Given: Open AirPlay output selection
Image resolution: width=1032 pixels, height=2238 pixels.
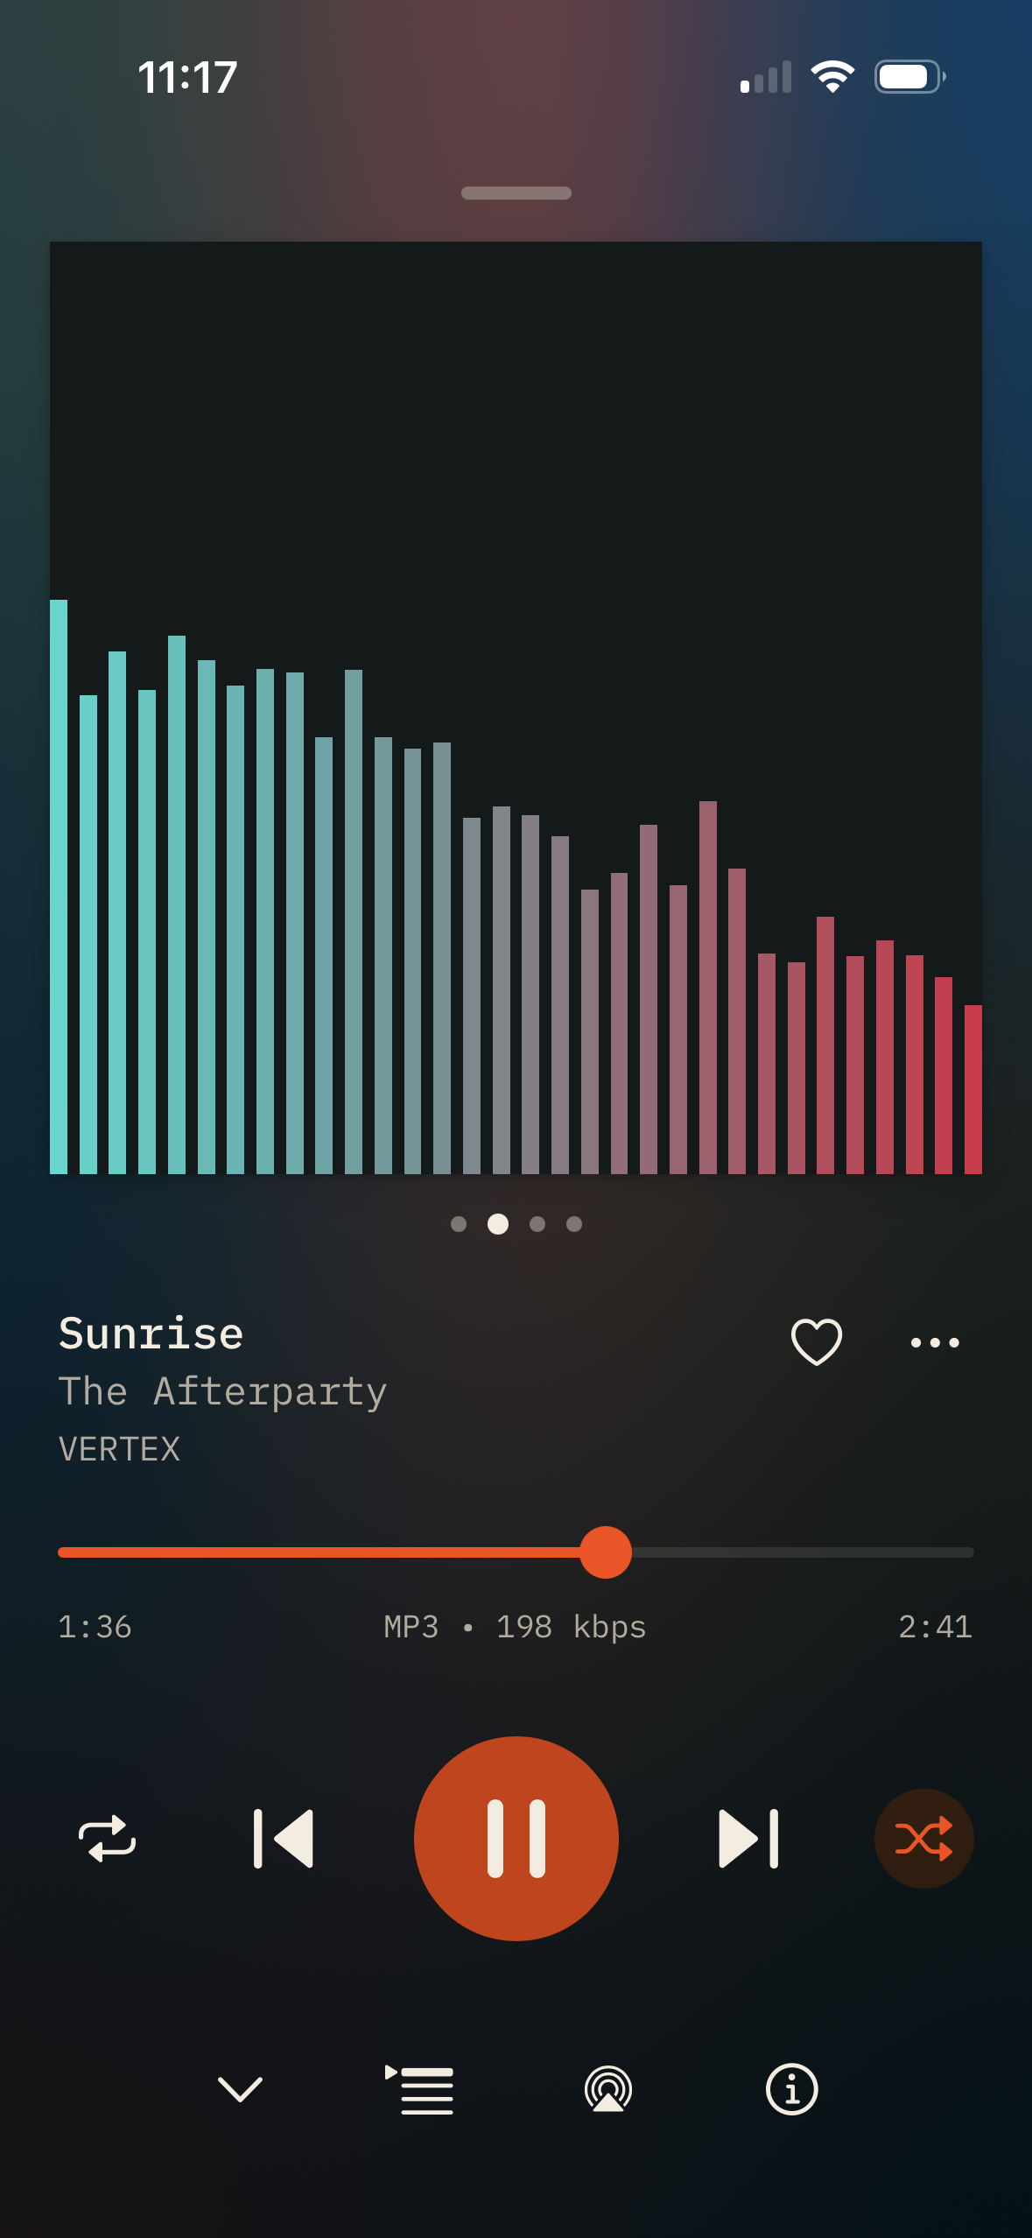Looking at the screenshot, I should point(608,2089).
